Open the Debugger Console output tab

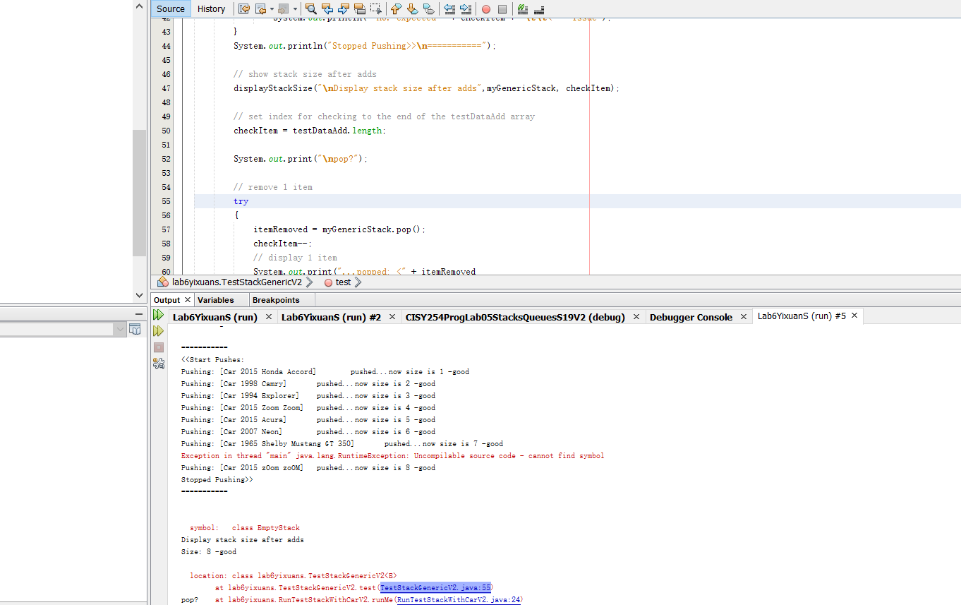(x=690, y=317)
